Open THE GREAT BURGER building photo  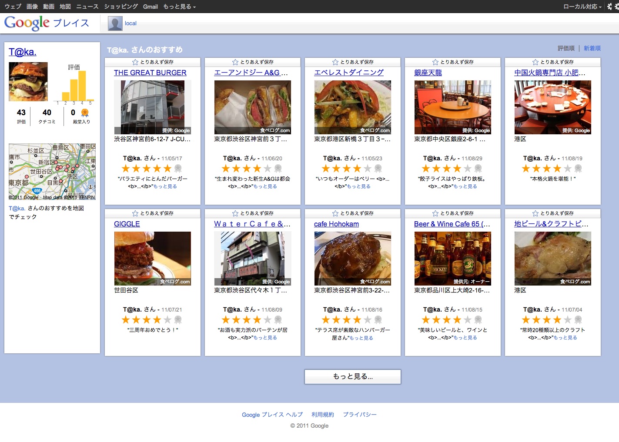coord(153,107)
